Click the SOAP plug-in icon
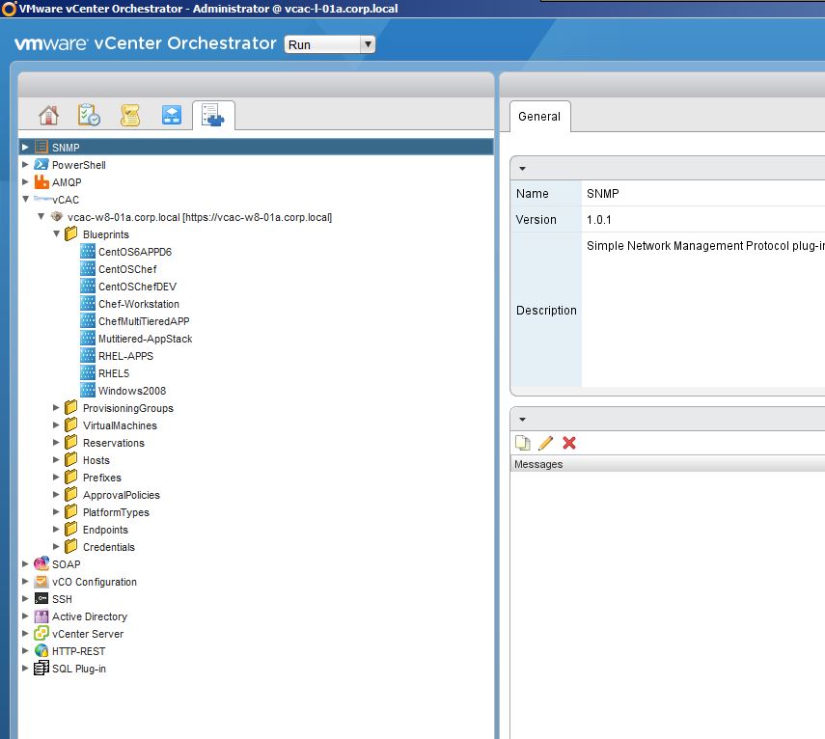This screenshot has height=739, width=825. tap(41, 563)
